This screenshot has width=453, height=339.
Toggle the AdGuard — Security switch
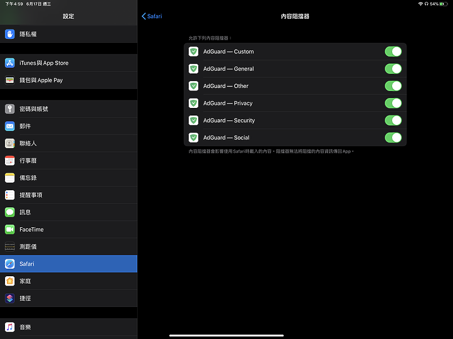pos(393,121)
